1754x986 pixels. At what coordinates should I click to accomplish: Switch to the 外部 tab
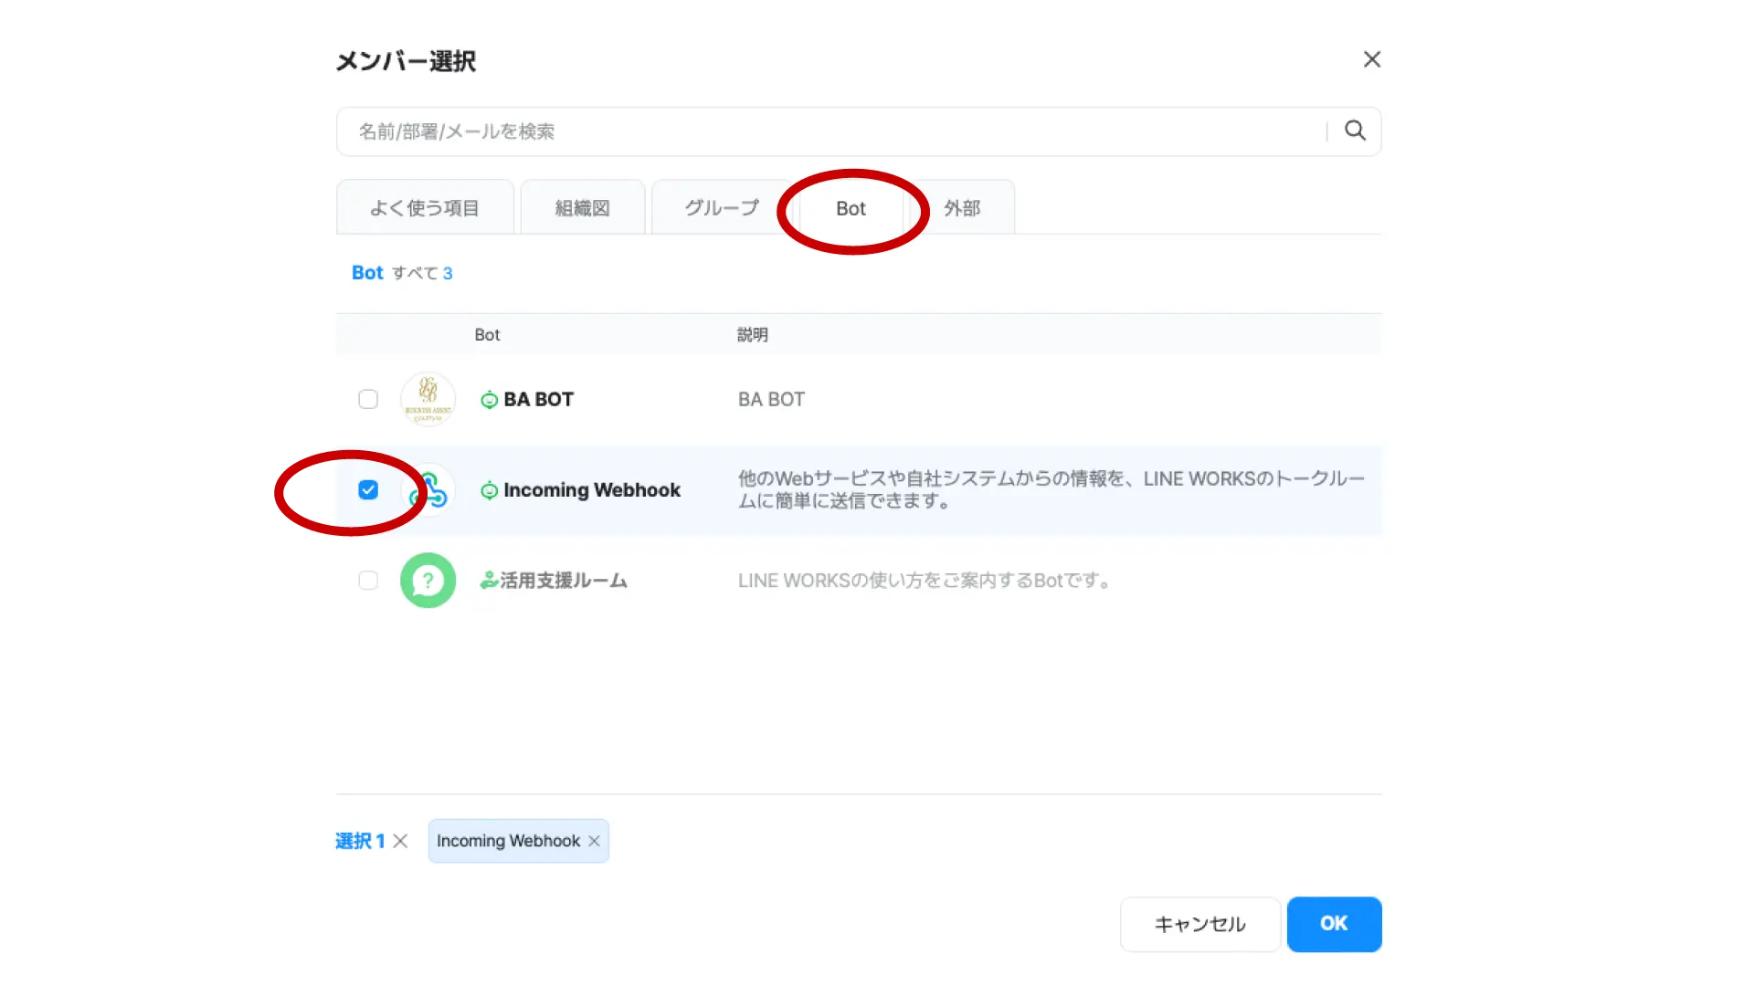962,207
